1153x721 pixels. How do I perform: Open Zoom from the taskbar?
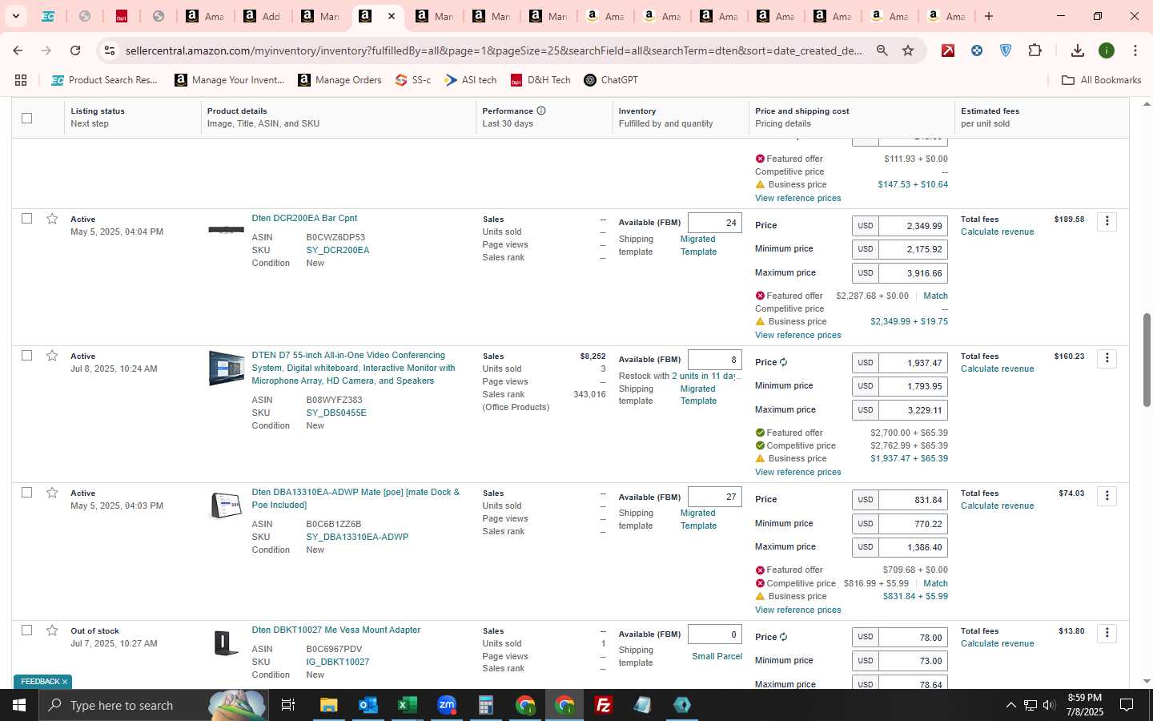pos(446,705)
